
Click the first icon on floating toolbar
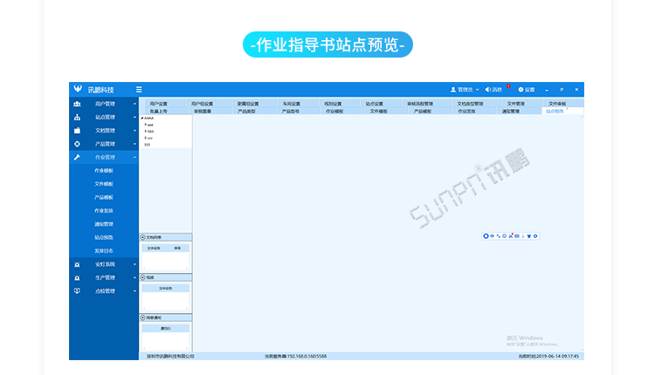(486, 236)
